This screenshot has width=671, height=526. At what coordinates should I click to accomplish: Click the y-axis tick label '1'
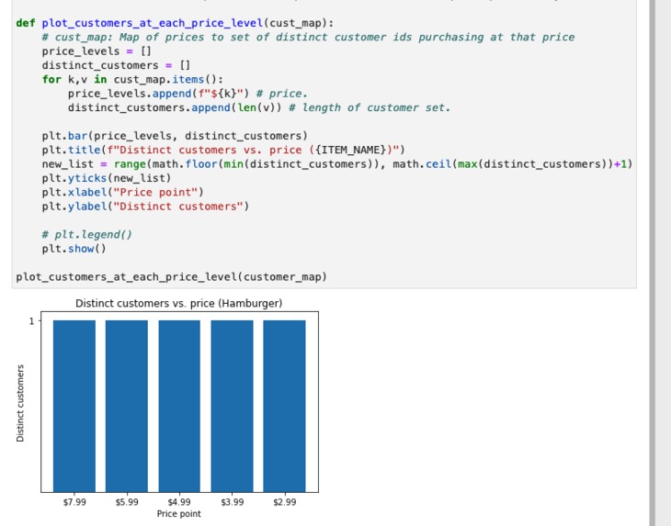(31, 321)
